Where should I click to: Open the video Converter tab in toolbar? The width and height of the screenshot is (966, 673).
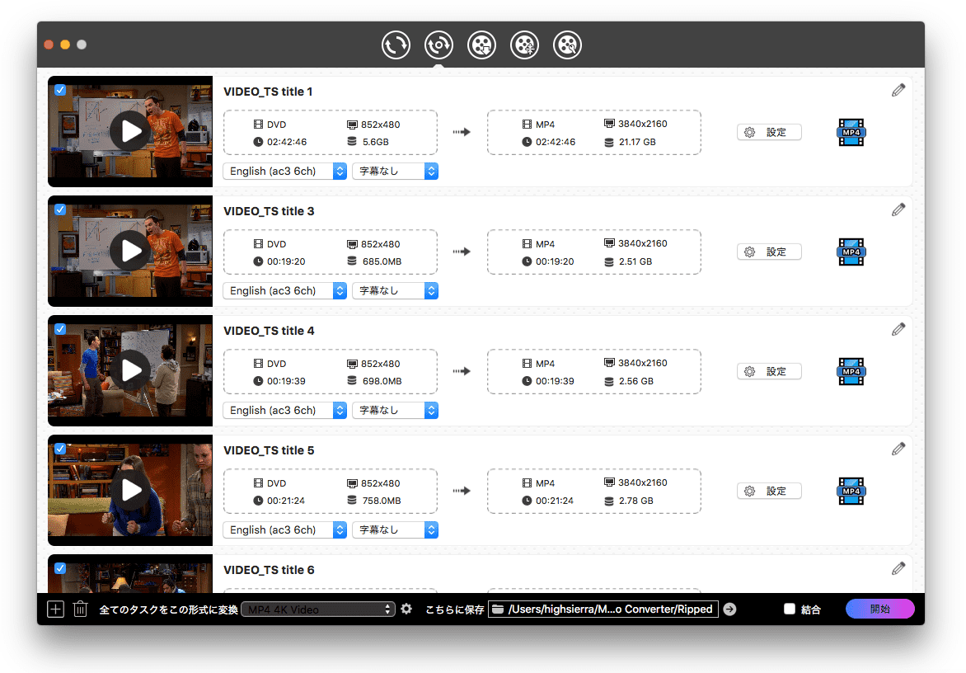(x=396, y=45)
